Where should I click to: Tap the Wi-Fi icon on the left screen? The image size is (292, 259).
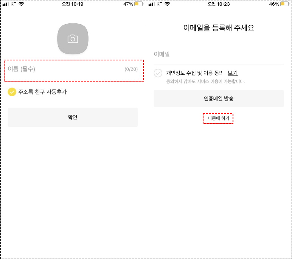[x=21, y=4]
